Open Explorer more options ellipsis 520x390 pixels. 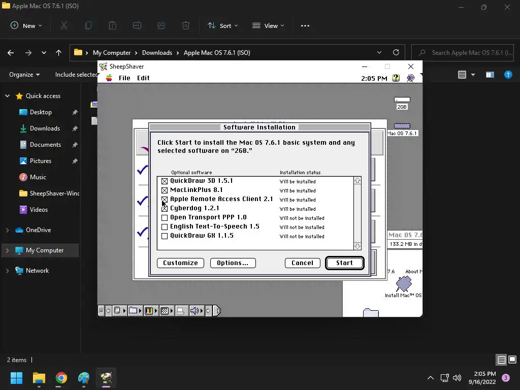305,25
